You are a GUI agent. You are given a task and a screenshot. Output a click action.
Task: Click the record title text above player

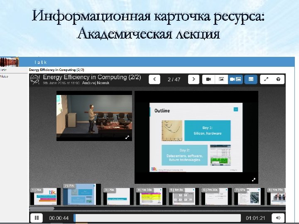pos(56,70)
